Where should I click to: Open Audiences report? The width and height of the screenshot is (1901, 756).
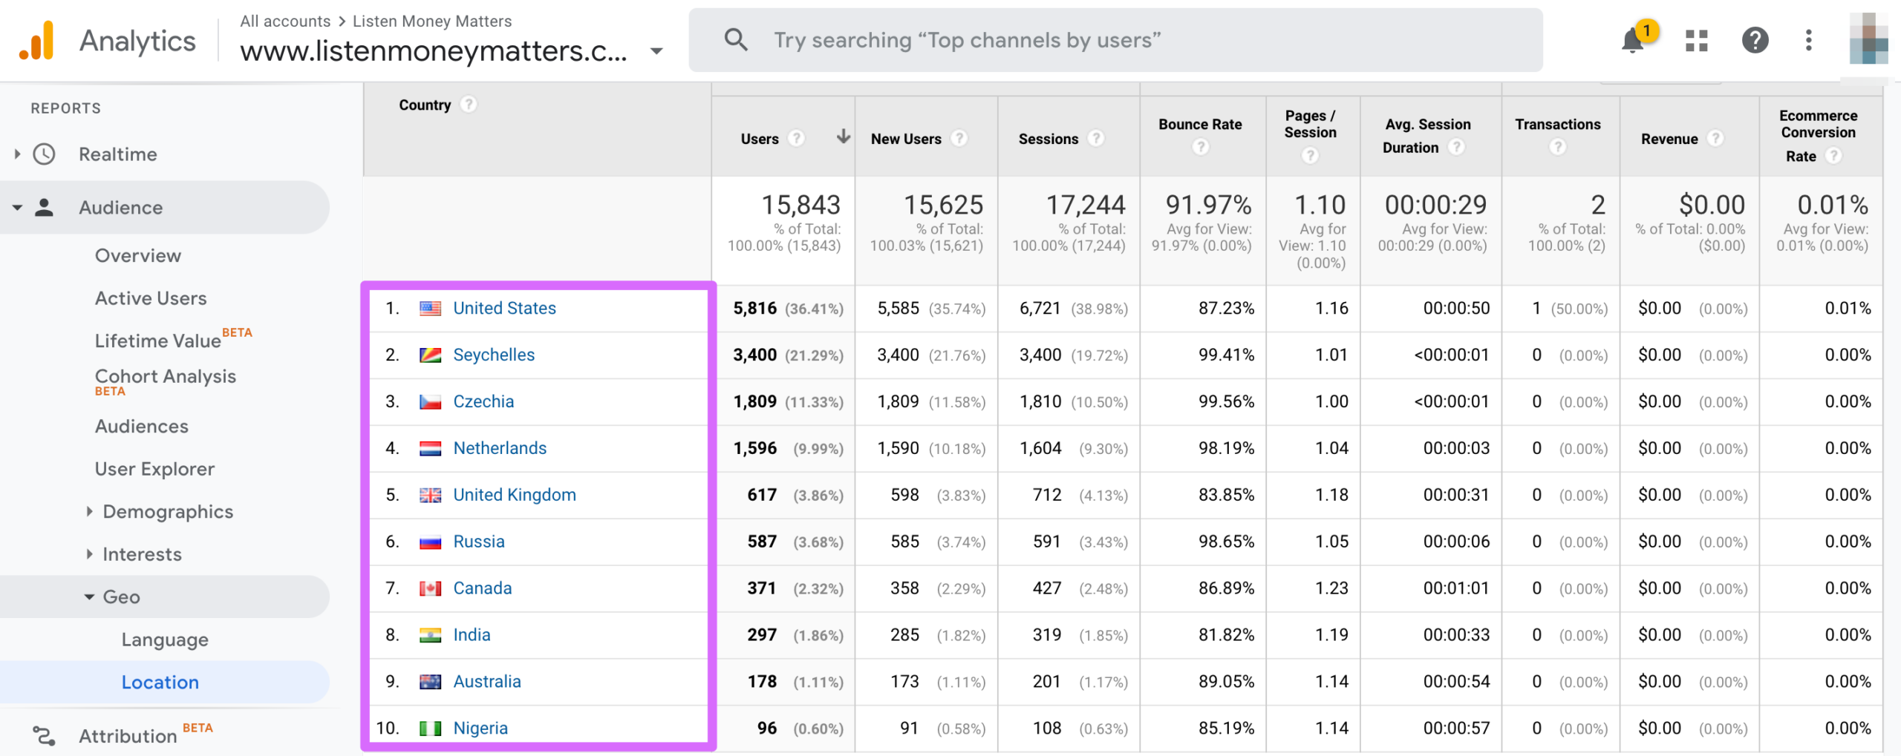click(142, 427)
